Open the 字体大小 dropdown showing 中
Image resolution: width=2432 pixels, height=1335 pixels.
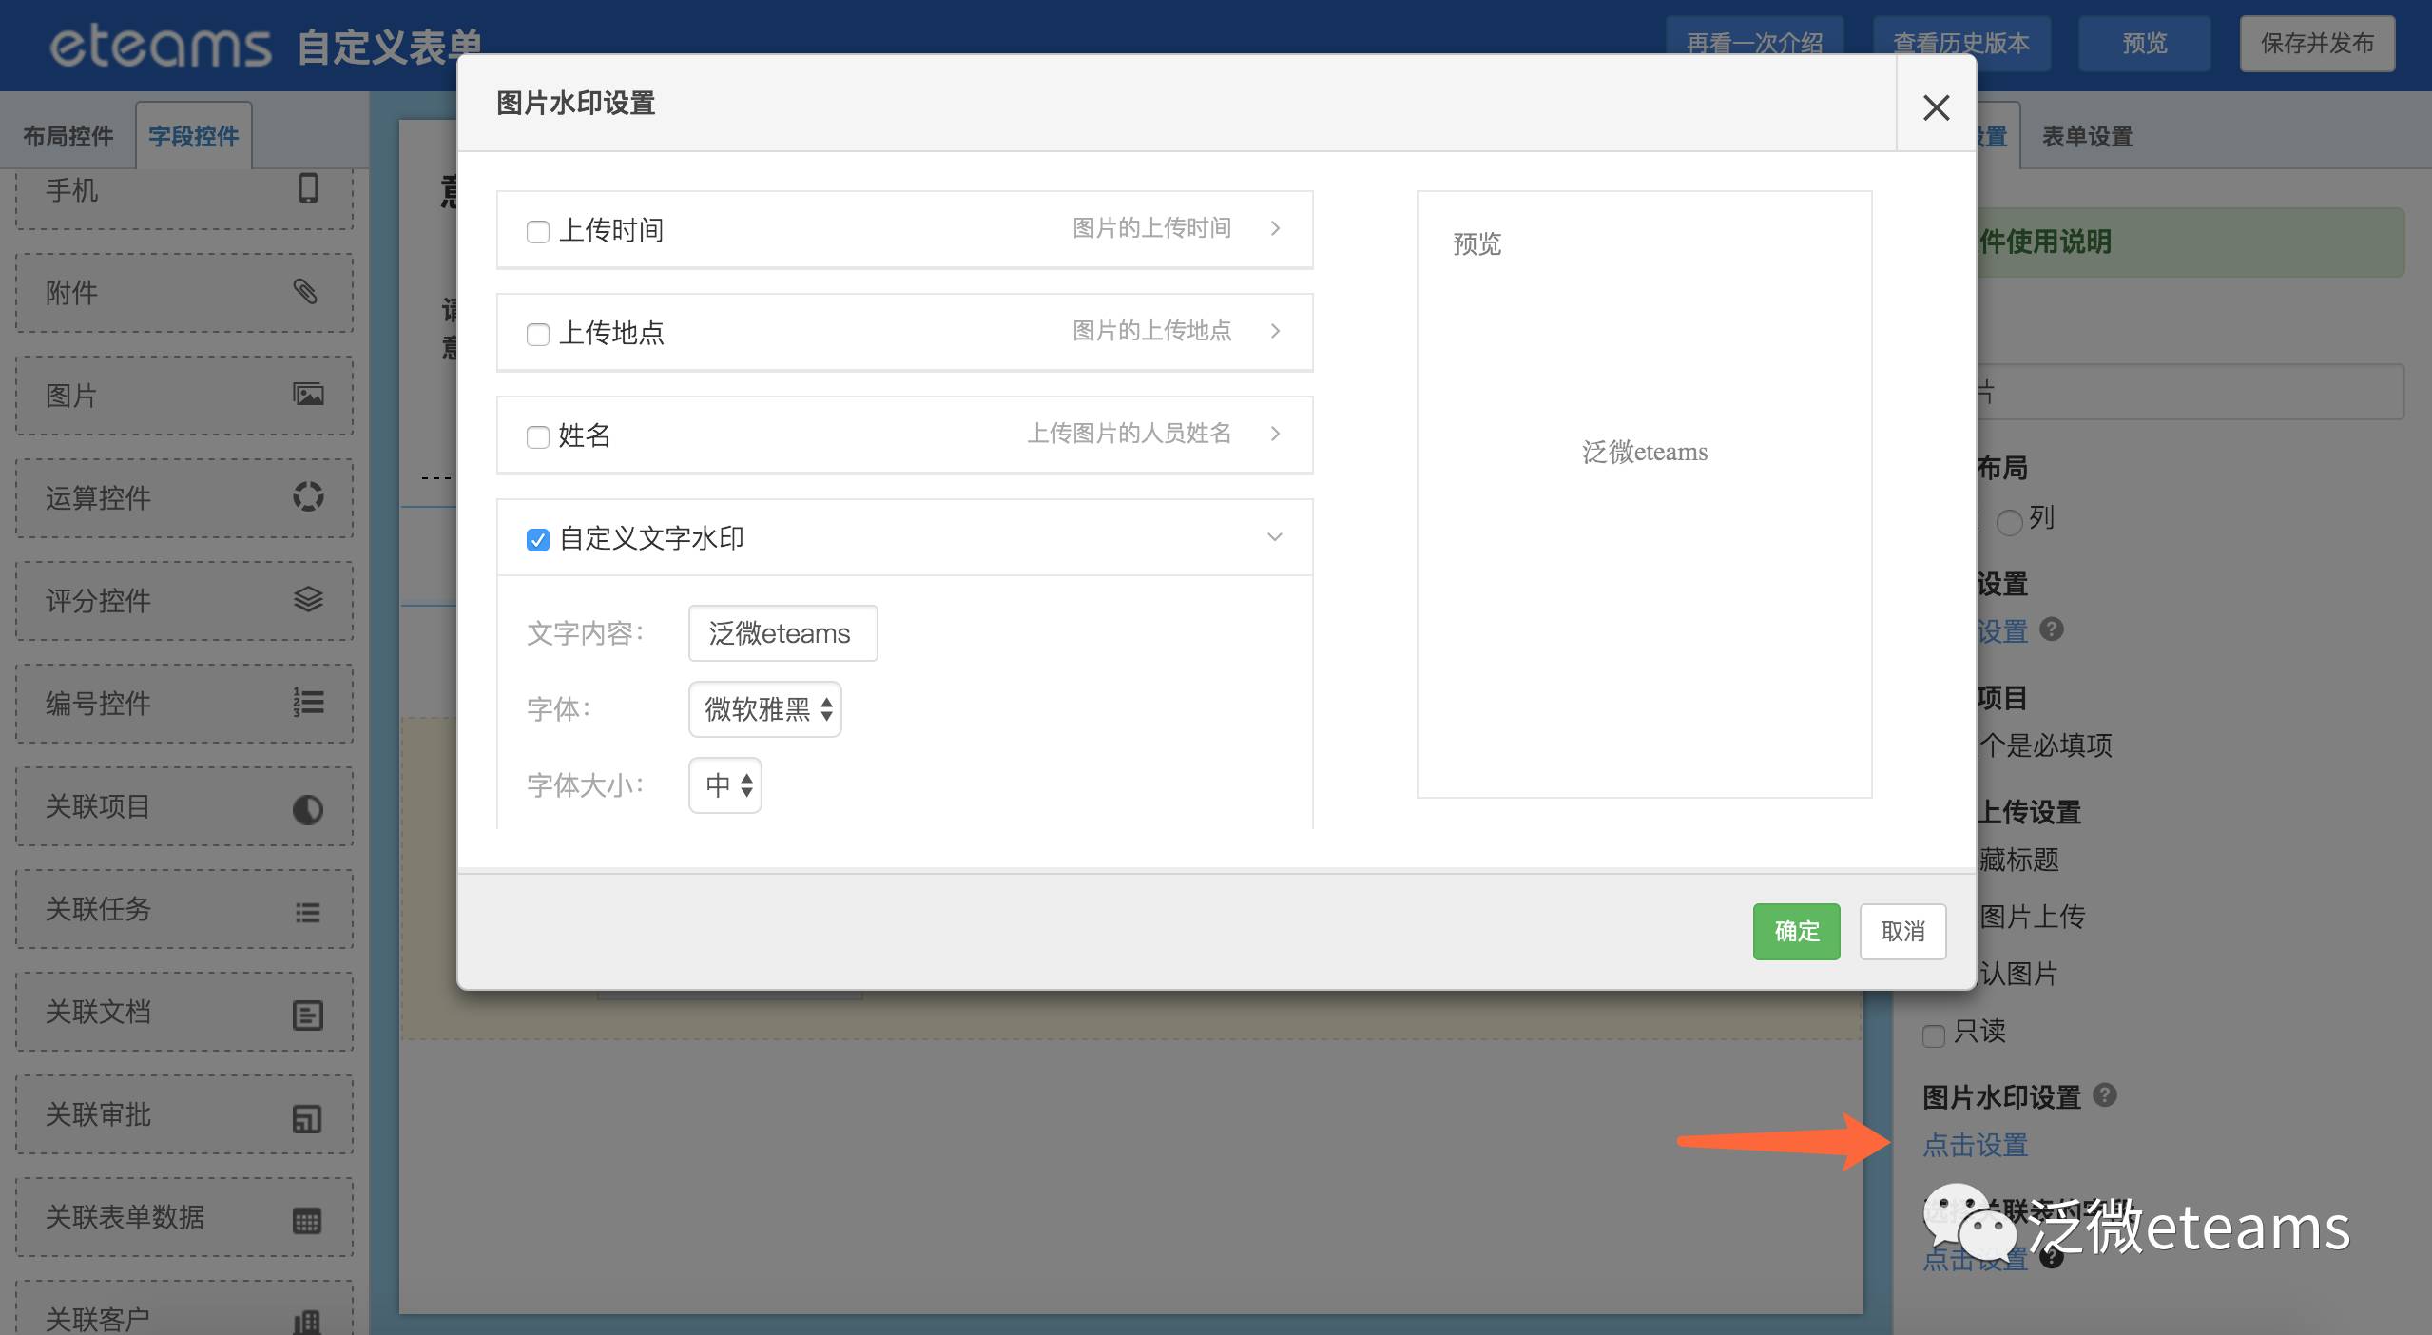pos(725,784)
